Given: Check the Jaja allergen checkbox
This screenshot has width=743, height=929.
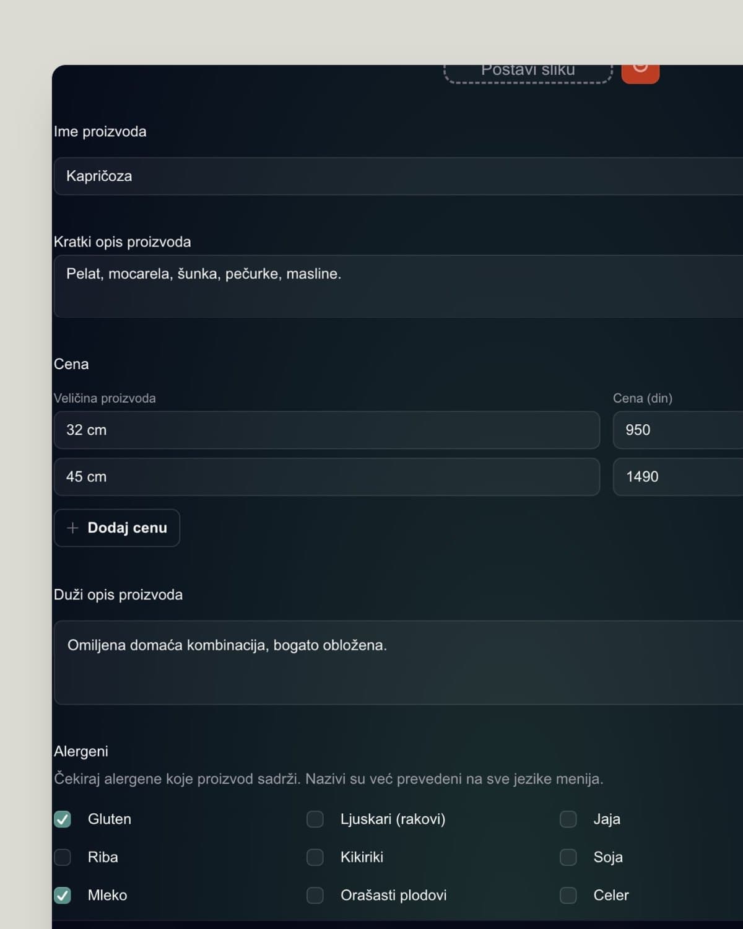Looking at the screenshot, I should [x=568, y=819].
